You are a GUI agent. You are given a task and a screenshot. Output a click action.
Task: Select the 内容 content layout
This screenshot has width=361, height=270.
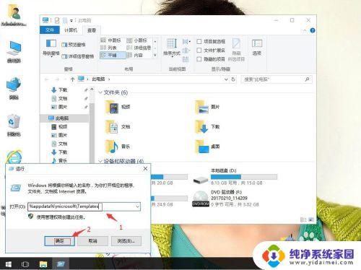click(135, 55)
